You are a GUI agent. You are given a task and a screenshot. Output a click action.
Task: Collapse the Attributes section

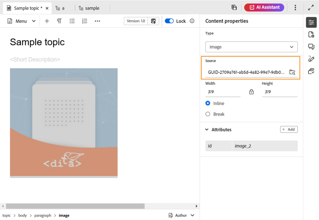tap(207, 129)
